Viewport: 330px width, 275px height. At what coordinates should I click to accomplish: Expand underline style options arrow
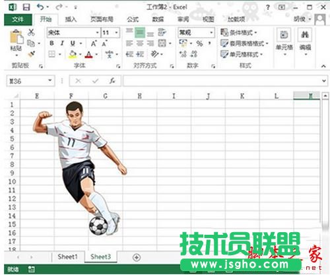coord(81,44)
